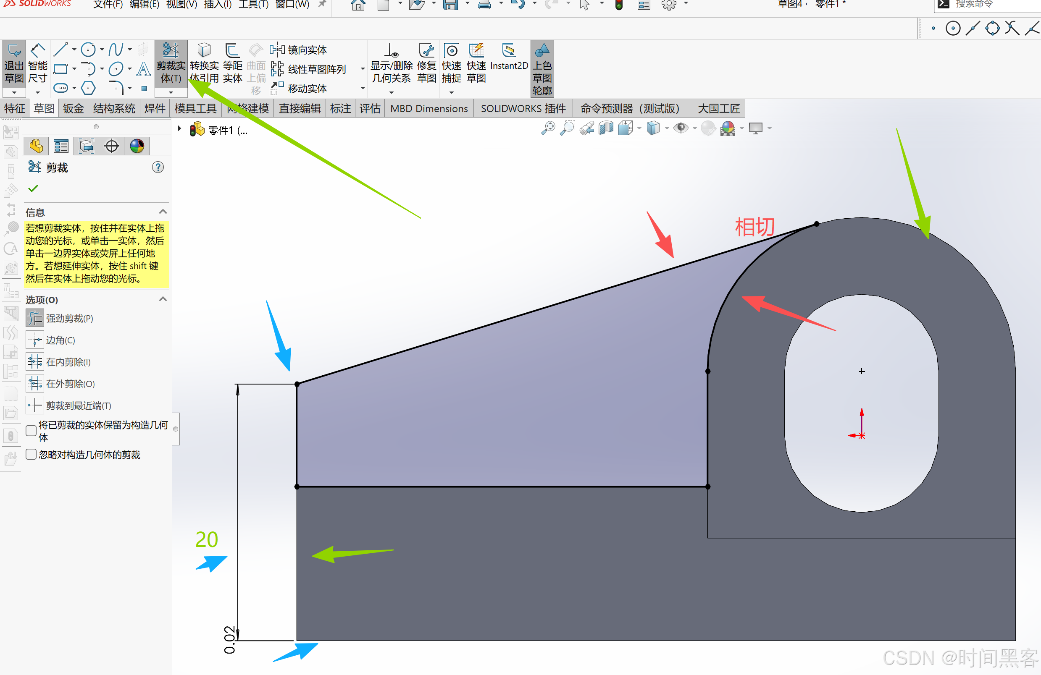The height and width of the screenshot is (675, 1041).
Task: Switch to the 钣金 tab
Action: pyautogui.click(x=73, y=108)
